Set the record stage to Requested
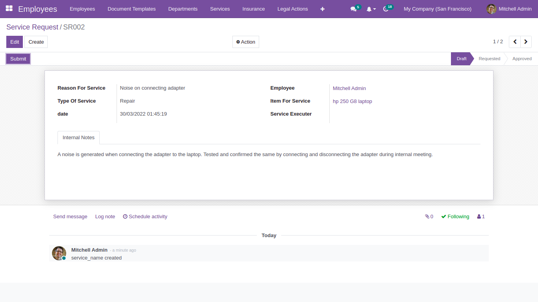Image resolution: width=538 pixels, height=302 pixels. click(x=489, y=59)
